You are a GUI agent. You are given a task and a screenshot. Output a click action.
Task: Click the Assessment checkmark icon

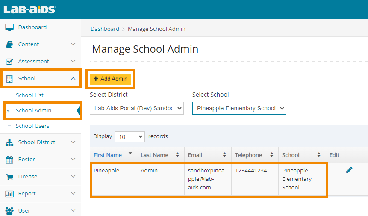[x=9, y=62]
